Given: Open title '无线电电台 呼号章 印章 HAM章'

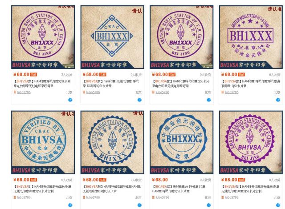Looking at the screenshot, I should click(179, 189).
